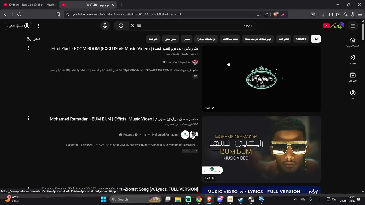Click the Mohamed Ramadan BUM BUM video title
The height and width of the screenshot is (205, 365).
point(124,119)
